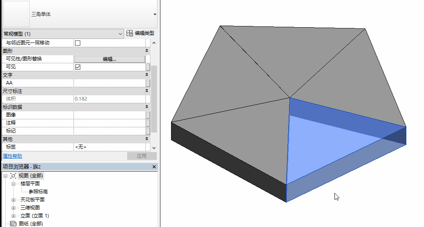This screenshot has width=424, height=227.
Task: Click the 应用 button
Action: pos(142,156)
